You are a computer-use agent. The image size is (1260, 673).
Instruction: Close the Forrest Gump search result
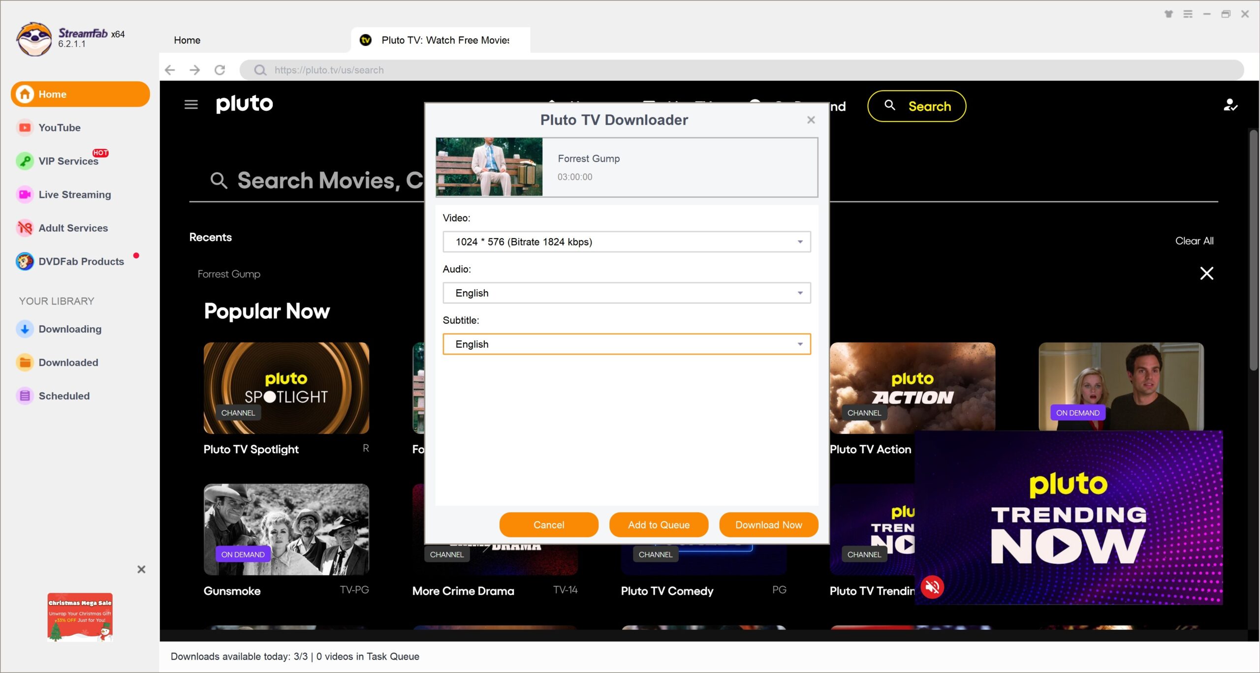tap(1206, 274)
